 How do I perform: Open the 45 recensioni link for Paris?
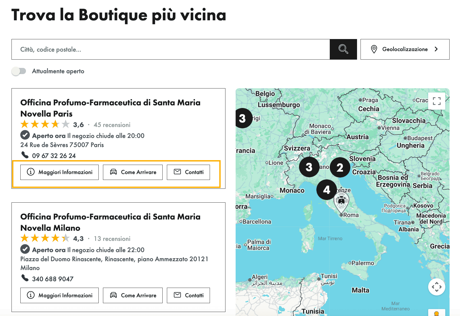click(x=112, y=125)
